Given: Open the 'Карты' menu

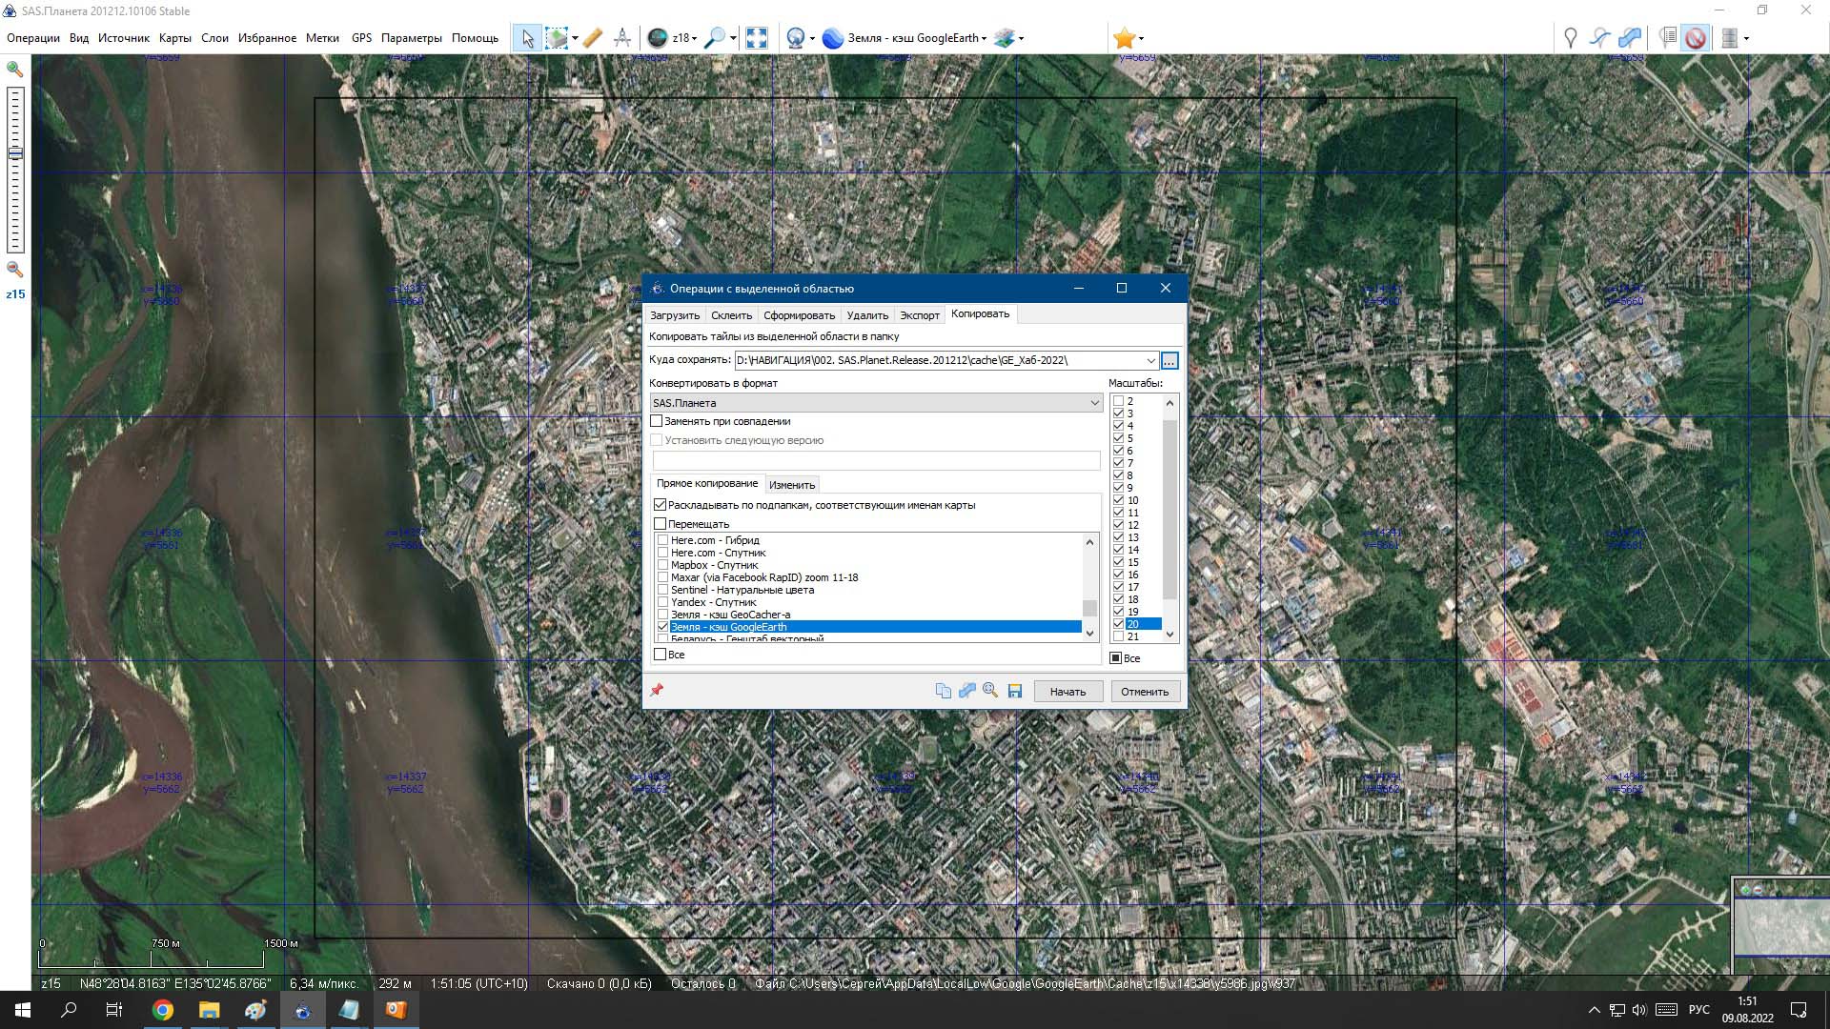Looking at the screenshot, I should pyautogui.click(x=174, y=38).
